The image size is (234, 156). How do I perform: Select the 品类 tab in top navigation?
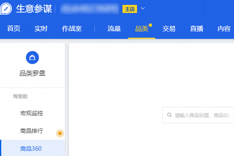point(142,28)
